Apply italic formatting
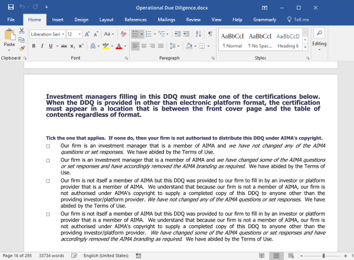Screen dimensions: 354x260 point(42,46)
